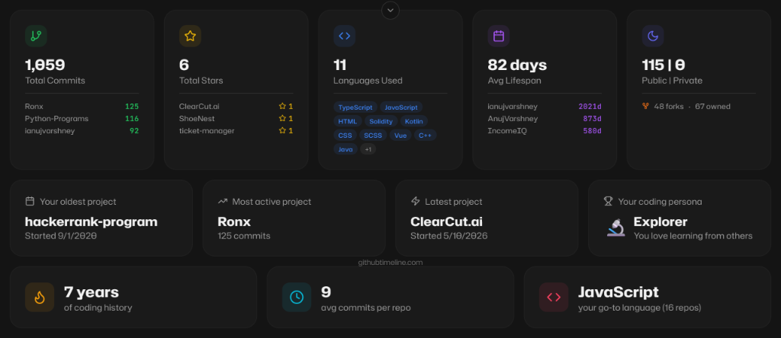781x338 pixels.
Task: Click the Ronx row in the commits list
Action: click(82, 107)
